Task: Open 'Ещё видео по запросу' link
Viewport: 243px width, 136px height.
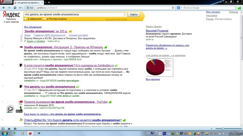Action: (x=63, y=114)
